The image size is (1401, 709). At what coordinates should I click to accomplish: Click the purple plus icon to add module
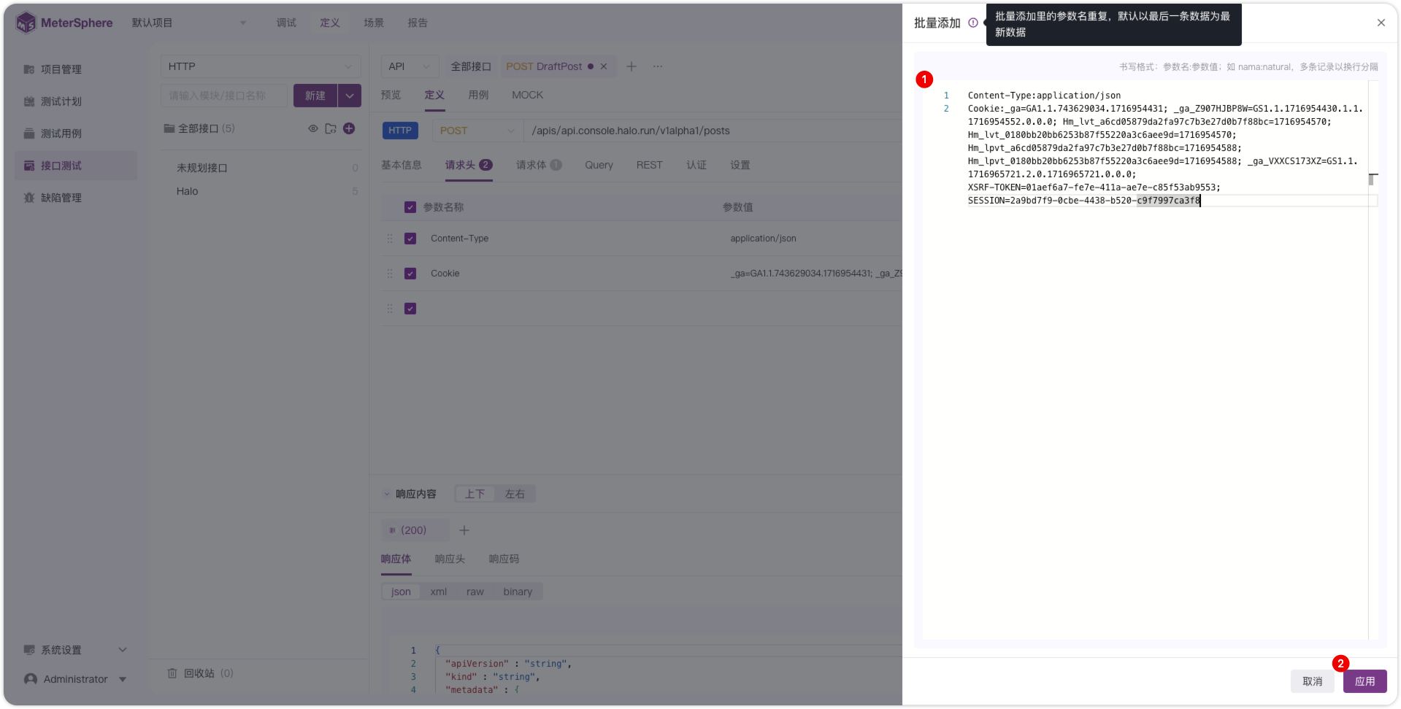point(349,128)
